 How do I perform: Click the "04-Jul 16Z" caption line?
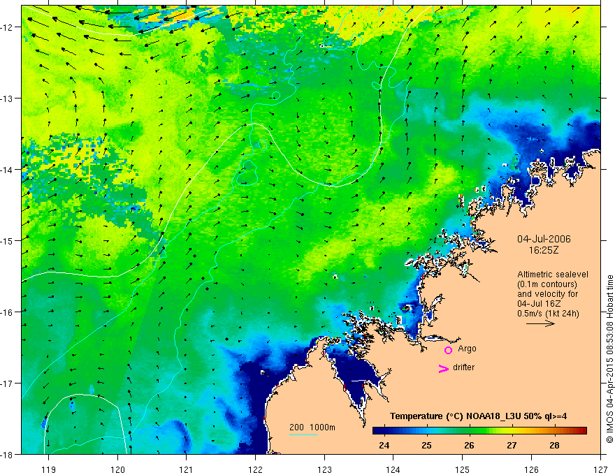tap(539, 304)
